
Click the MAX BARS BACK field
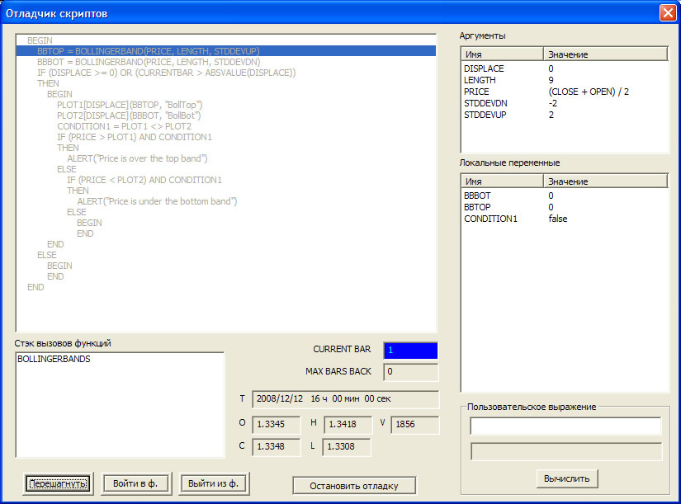pos(410,372)
